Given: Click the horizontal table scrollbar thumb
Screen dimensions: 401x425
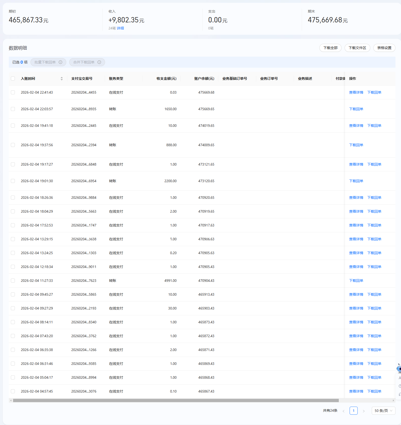Looking at the screenshot, I should 176,400.
